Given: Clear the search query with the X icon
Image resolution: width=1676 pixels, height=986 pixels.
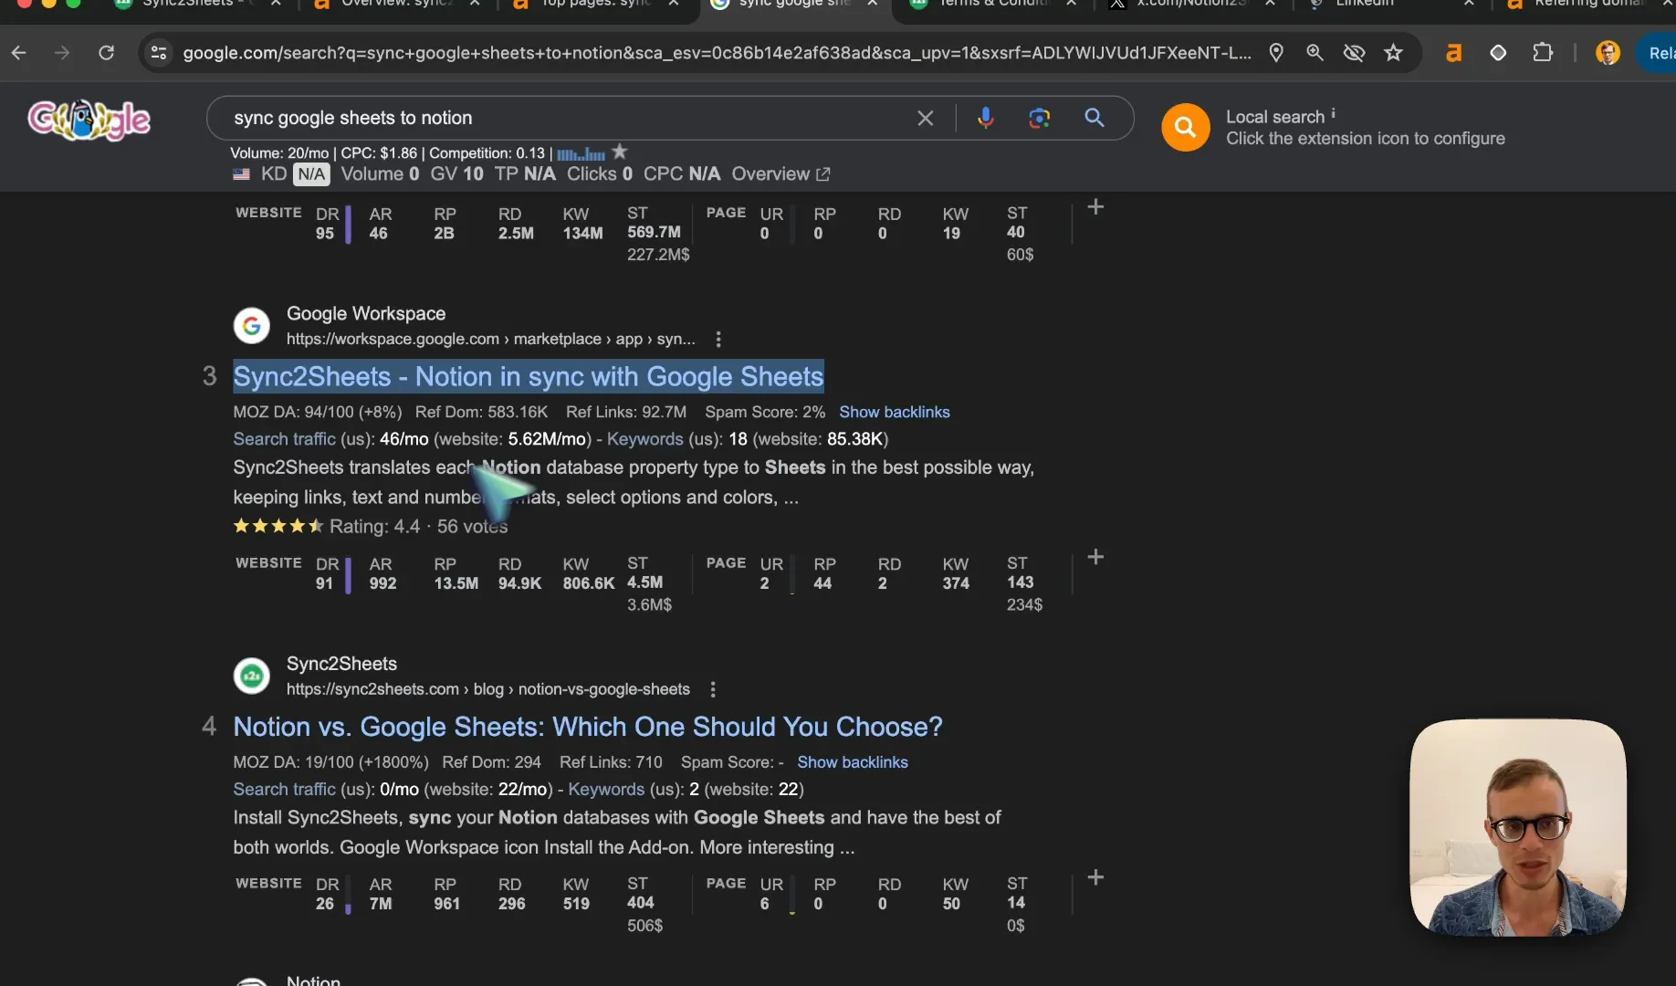Looking at the screenshot, I should point(925,118).
